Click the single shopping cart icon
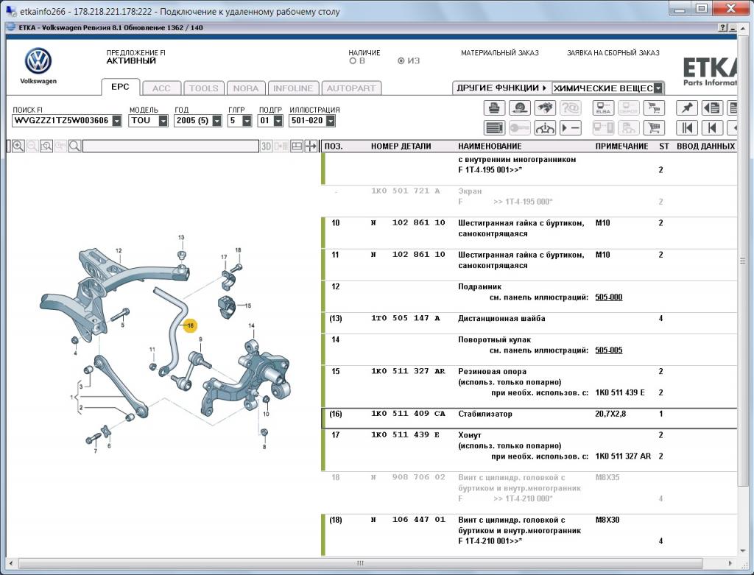 pyautogui.click(x=654, y=128)
